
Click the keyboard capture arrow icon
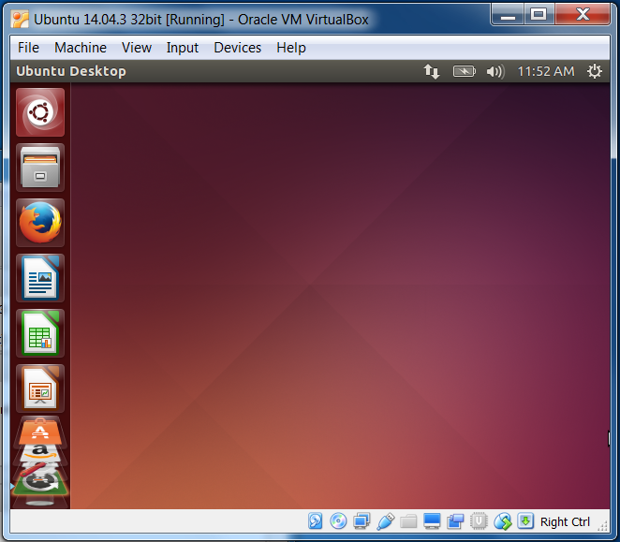pyautogui.click(x=525, y=520)
